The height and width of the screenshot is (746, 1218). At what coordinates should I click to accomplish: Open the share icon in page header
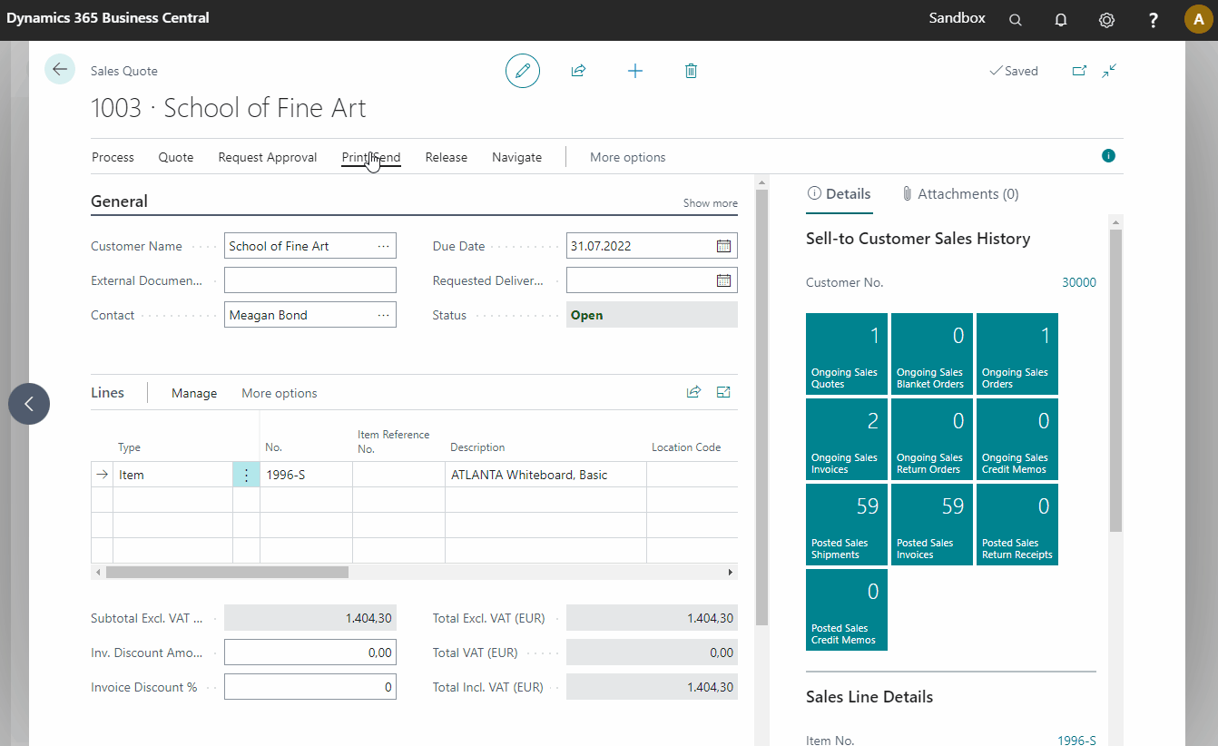(578, 71)
